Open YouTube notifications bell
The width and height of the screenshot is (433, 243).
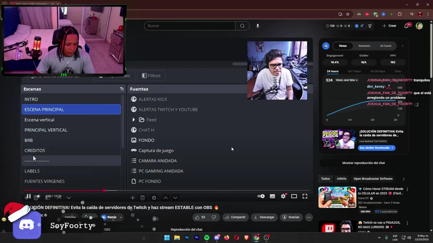(407, 26)
